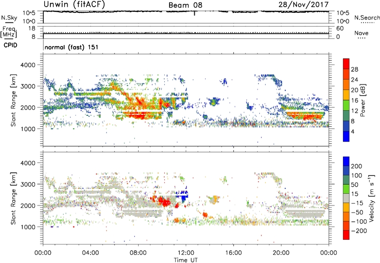Click the power panel 'Slant Range [km]' label

click(x=13, y=100)
